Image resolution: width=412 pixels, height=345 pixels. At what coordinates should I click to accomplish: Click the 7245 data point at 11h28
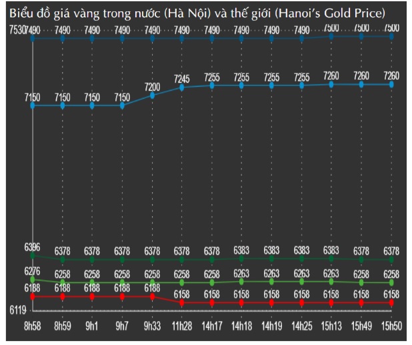[x=182, y=87]
